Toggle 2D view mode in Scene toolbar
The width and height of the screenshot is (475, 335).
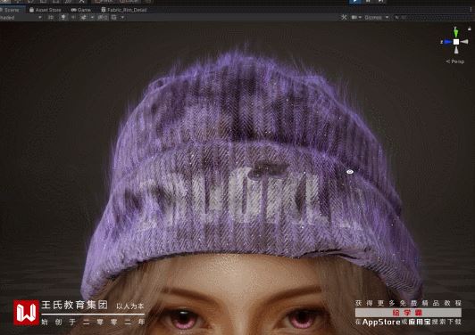point(51,18)
